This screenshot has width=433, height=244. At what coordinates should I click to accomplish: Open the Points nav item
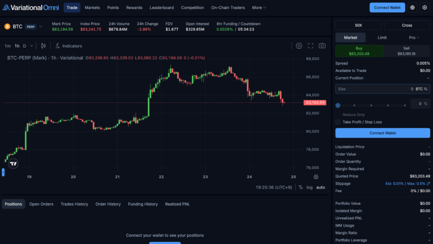(113, 8)
